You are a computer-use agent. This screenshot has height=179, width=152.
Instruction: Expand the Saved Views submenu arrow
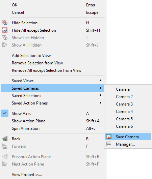point(101,81)
